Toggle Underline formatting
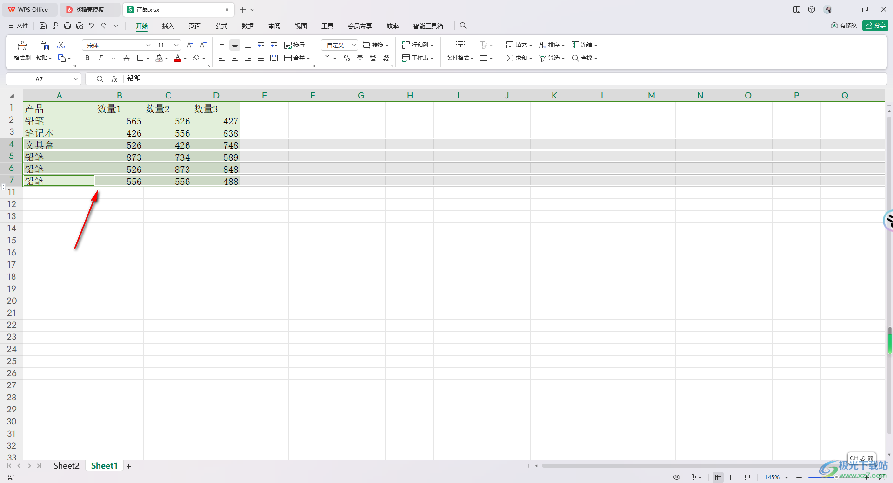 [x=113, y=58]
